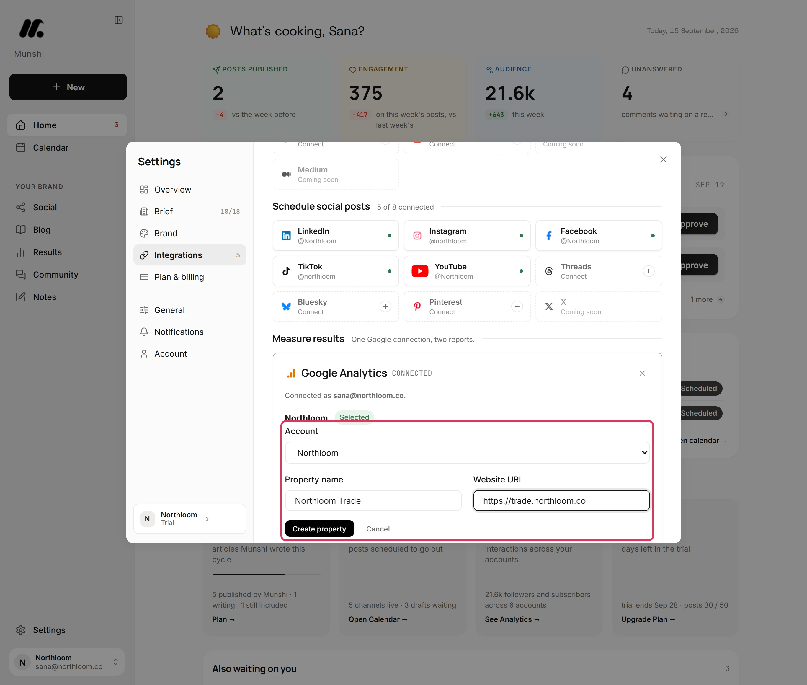This screenshot has height=685, width=807.
Task: Open Account settings
Action: 190,354
